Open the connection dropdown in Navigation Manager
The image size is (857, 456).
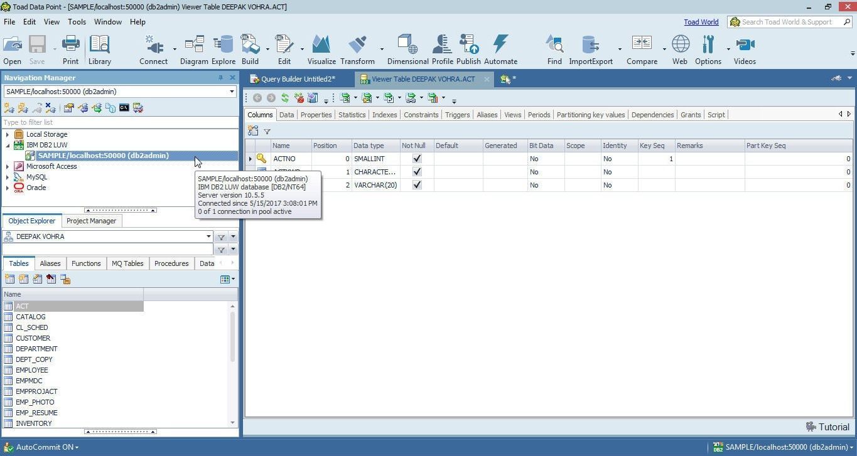pos(231,92)
